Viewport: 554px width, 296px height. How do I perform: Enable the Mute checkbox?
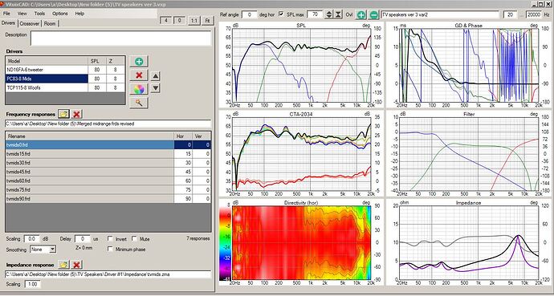click(x=134, y=239)
